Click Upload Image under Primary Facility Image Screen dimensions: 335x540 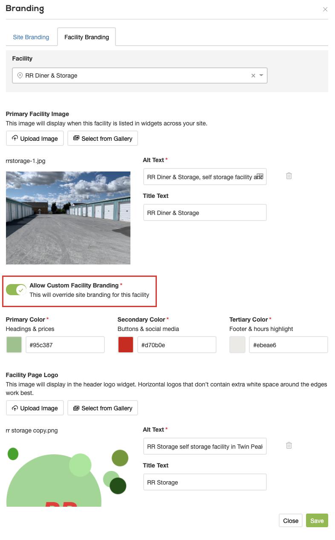35,139
